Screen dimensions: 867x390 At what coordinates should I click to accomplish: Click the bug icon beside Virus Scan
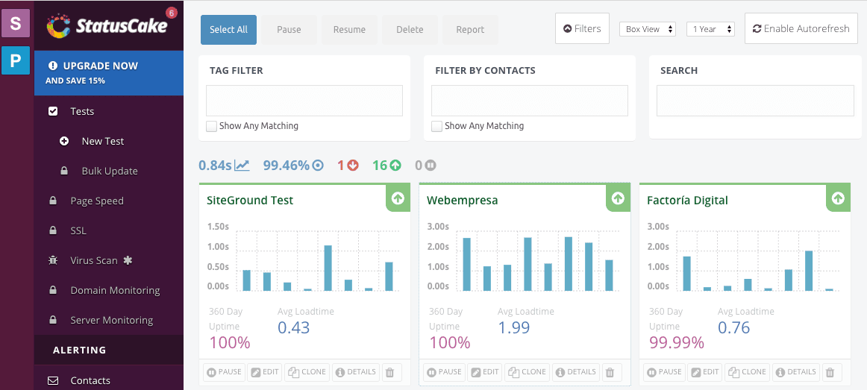tap(53, 260)
